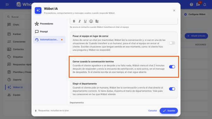Open Contactos in the sidebar
The height and width of the screenshot is (119, 212).
point(18,49)
